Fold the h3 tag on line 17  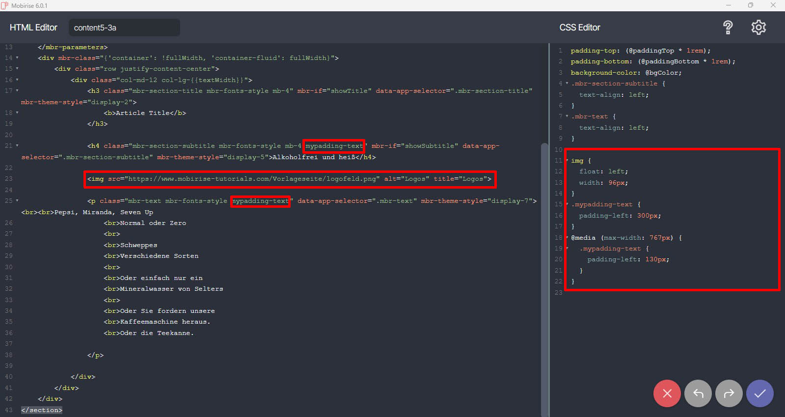tap(17, 91)
